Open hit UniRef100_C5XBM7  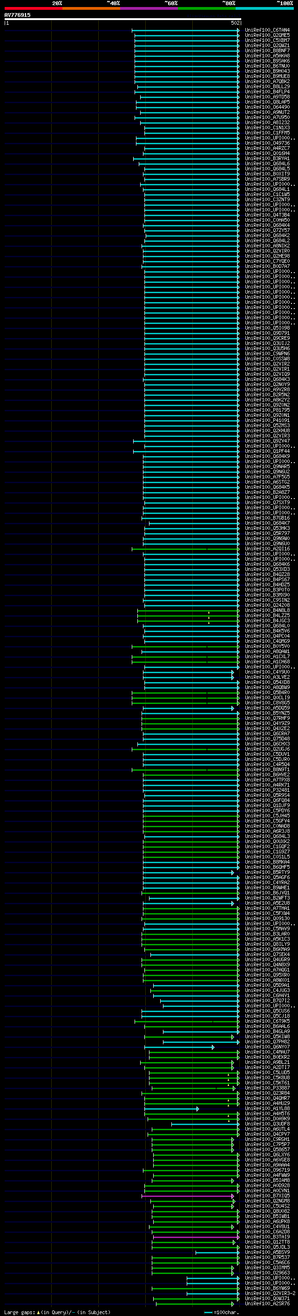(x=267, y=40)
